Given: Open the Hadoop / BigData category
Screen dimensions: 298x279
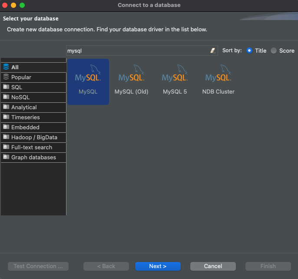Looking at the screenshot, I should [x=34, y=138].
